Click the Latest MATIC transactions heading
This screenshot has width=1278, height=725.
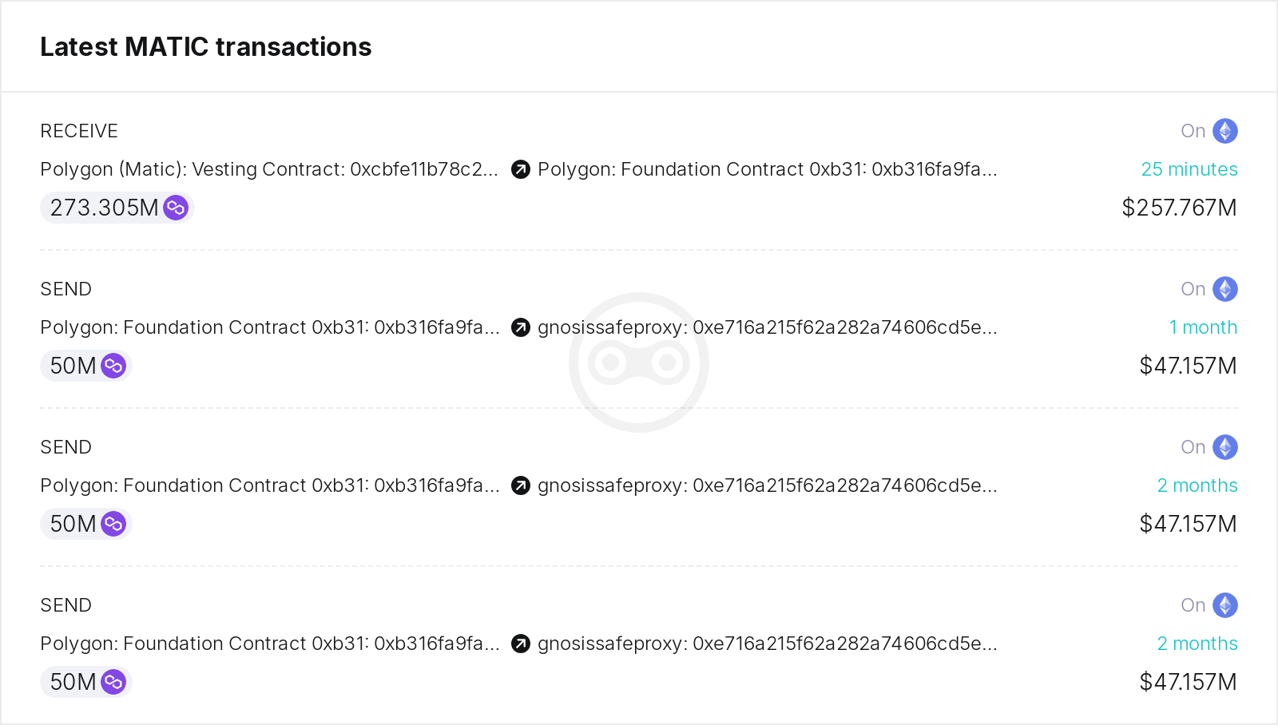coord(206,47)
